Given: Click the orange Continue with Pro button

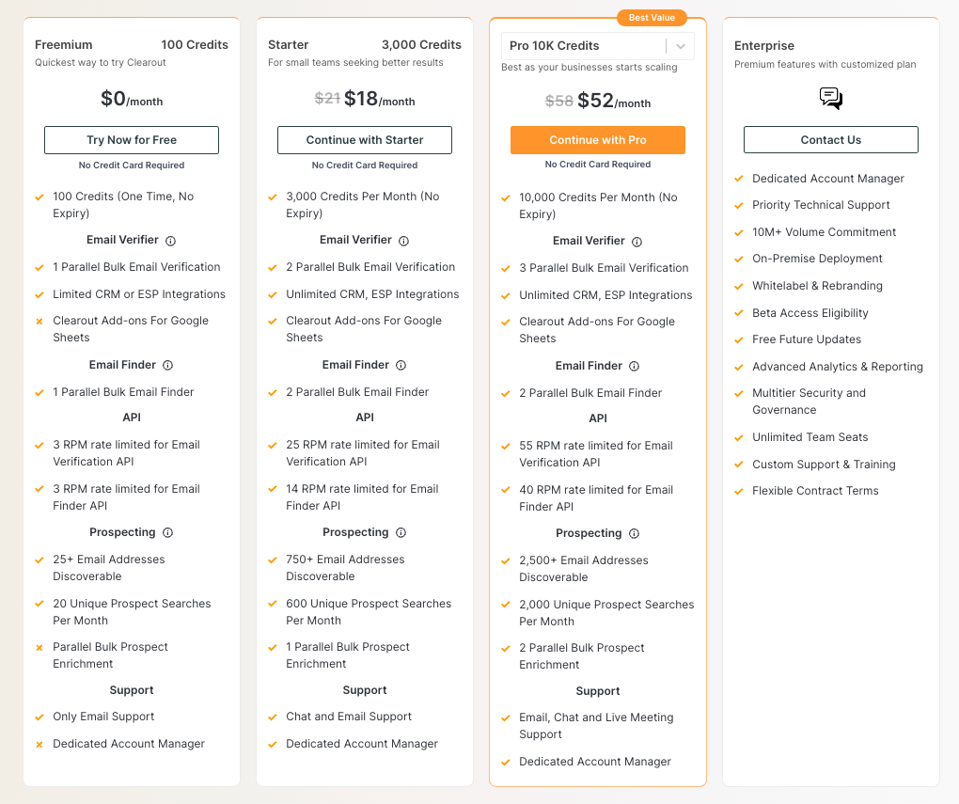Looking at the screenshot, I should [x=598, y=140].
